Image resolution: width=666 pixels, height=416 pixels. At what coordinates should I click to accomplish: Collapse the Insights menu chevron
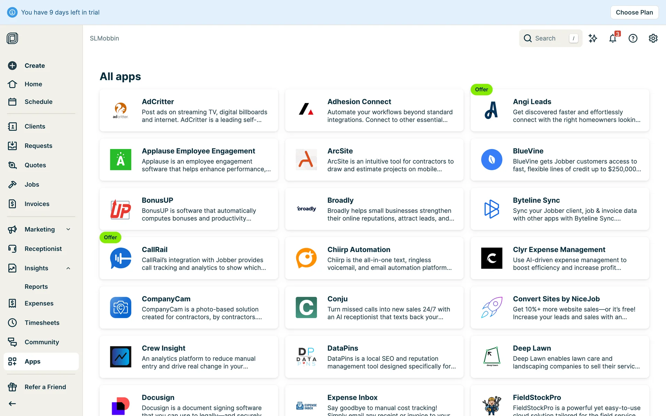pyautogui.click(x=68, y=268)
